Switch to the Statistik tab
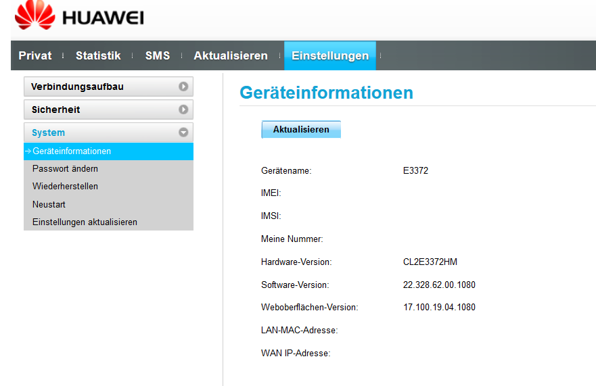596x386 pixels. (x=98, y=55)
